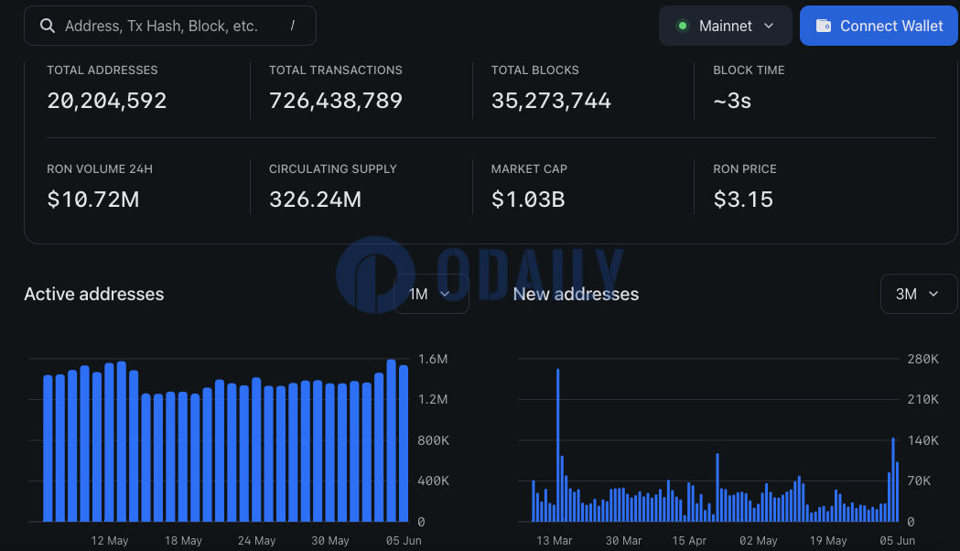Screen dimensions: 960x551
Task: Click the TOTAL ADDRESSES label
Action: [102, 70]
